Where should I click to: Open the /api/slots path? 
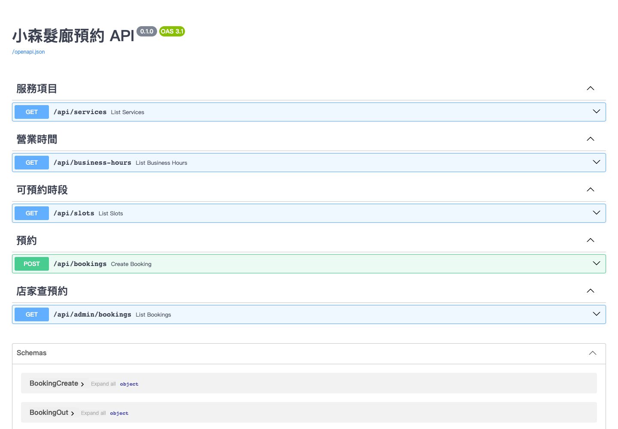(x=74, y=213)
